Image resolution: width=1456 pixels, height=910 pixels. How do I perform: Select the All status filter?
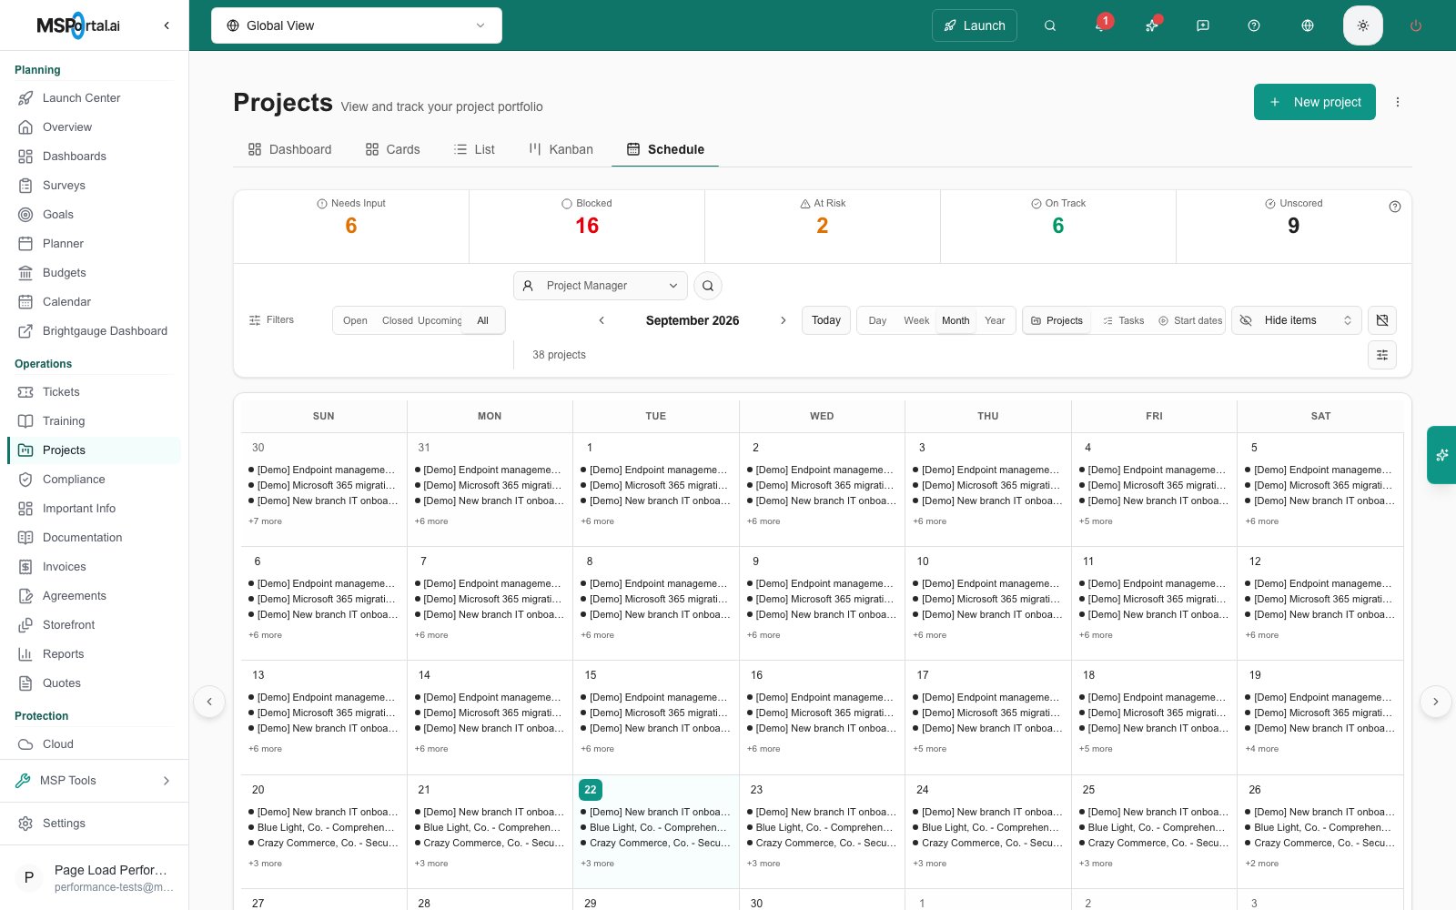pos(482,320)
